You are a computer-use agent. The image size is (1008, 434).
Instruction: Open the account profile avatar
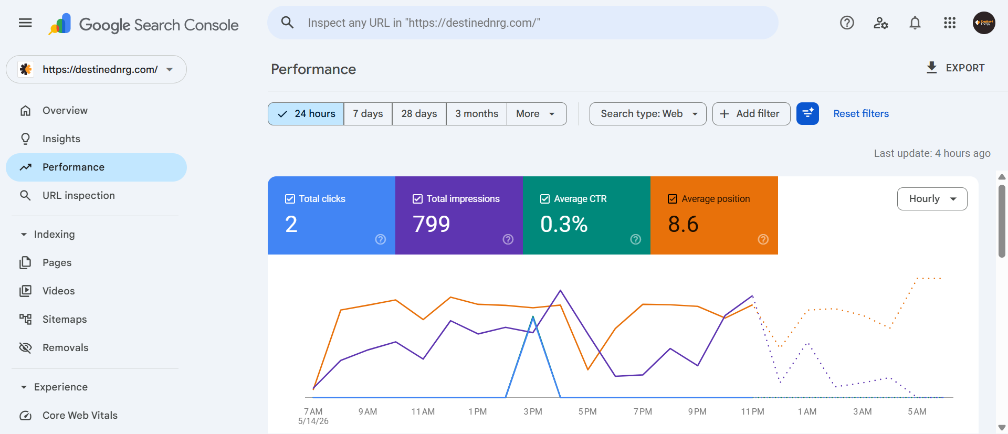point(984,23)
